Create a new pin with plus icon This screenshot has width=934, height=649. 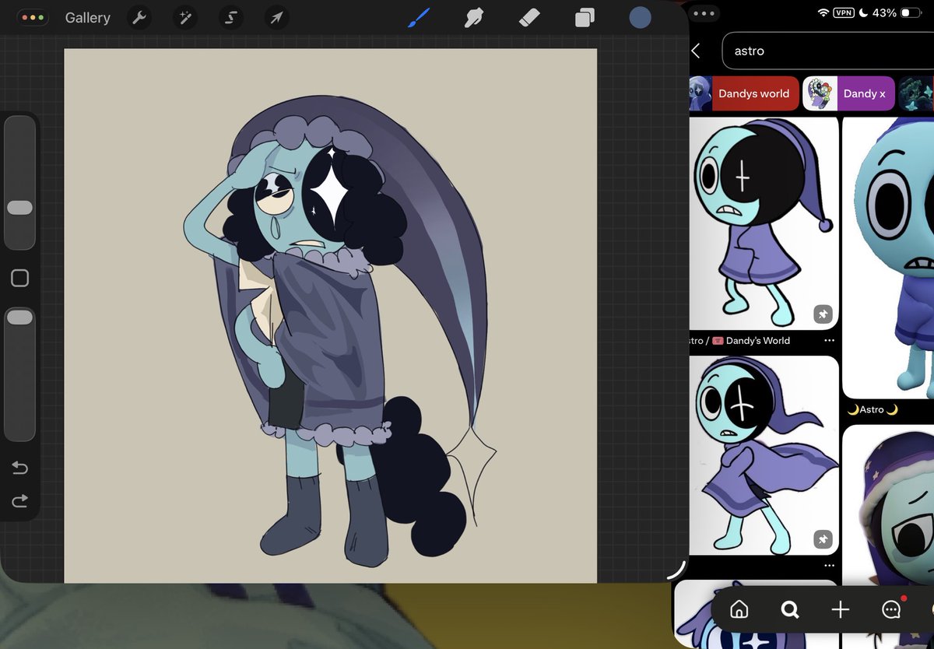point(841,609)
